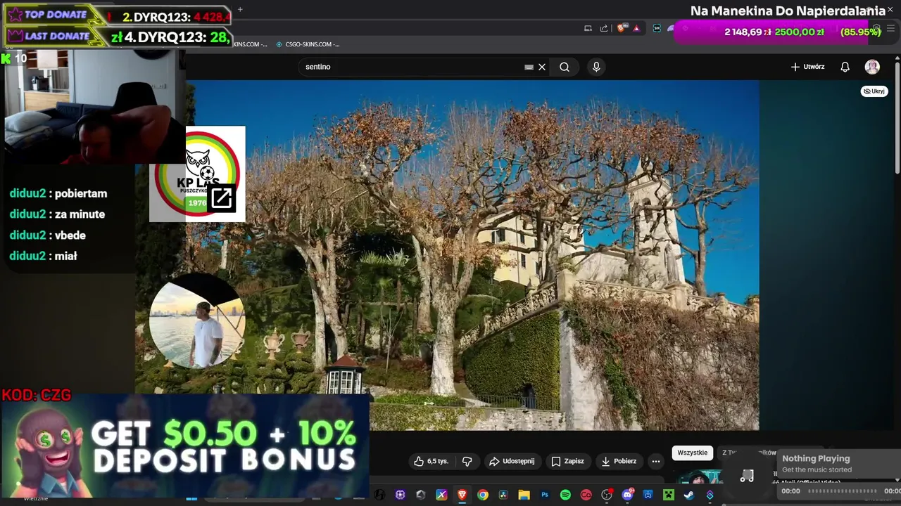Screen dimensions: 901x506
Task: Start voice search with the microphone icon
Action: click(x=596, y=67)
